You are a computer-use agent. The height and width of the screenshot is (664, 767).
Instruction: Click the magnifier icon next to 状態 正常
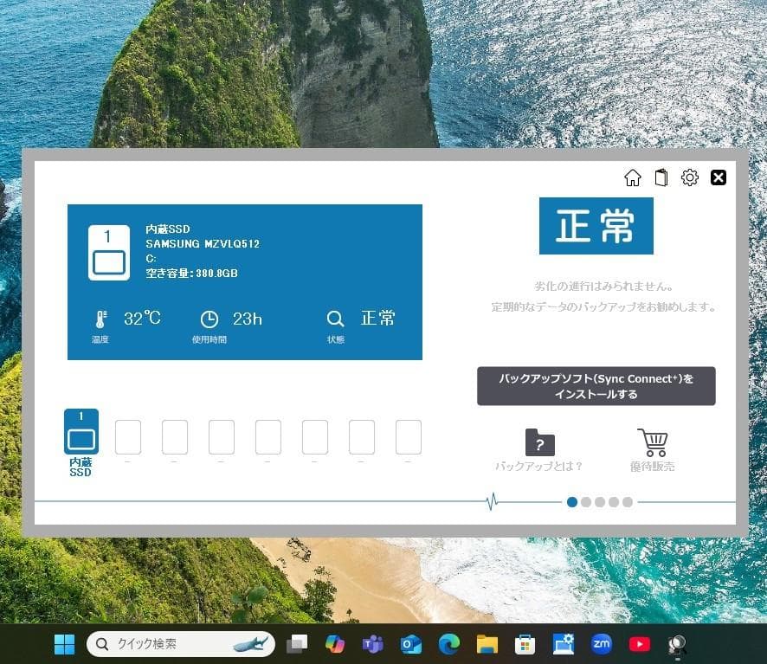point(335,319)
